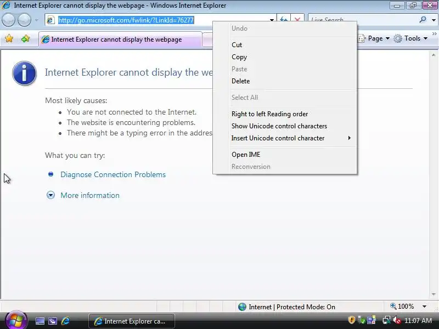Click the muted volume tray icon

tap(396, 320)
